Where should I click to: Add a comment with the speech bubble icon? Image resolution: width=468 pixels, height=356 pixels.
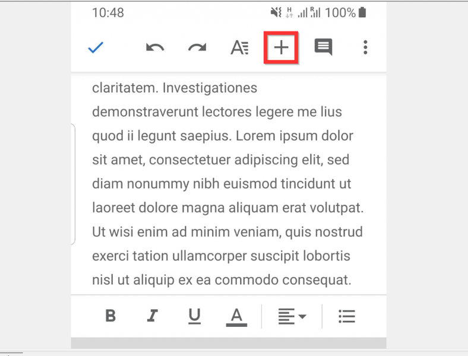point(323,47)
